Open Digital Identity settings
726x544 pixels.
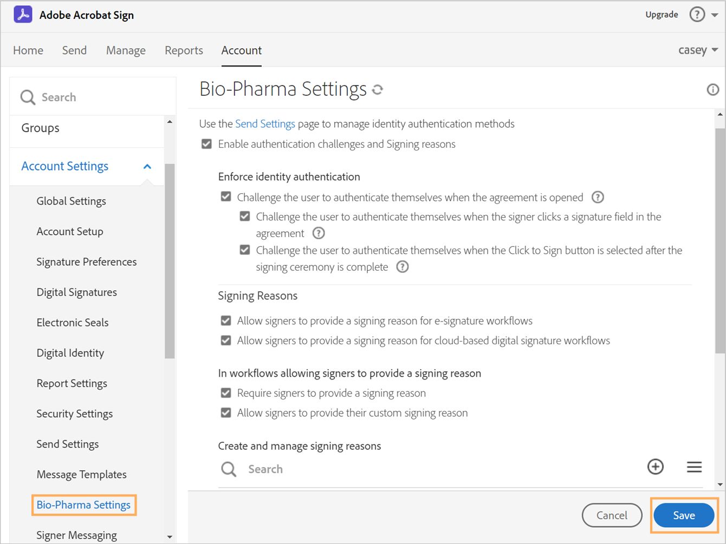coord(70,353)
